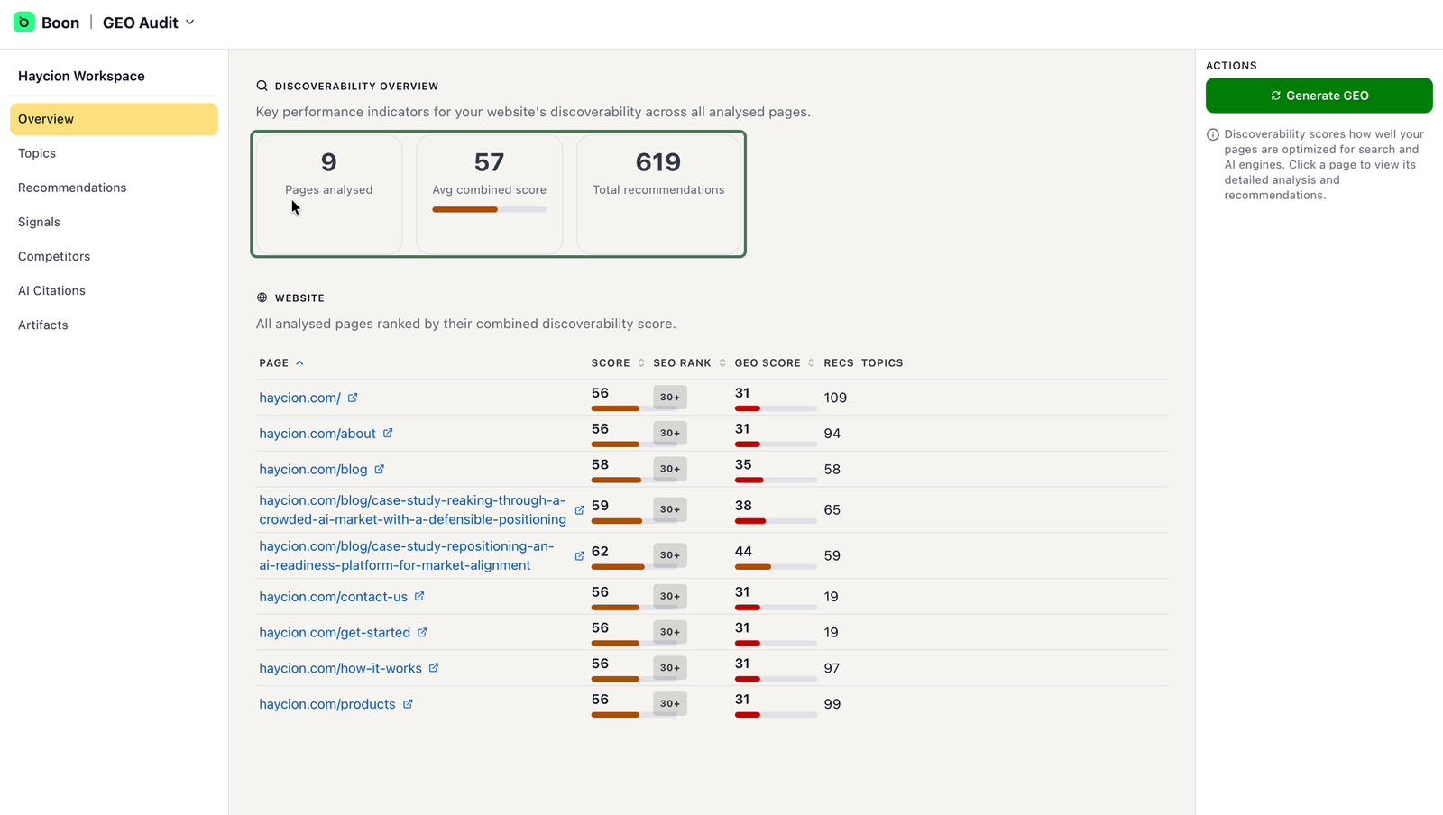Click the Haycion Workspace heading
Viewport: 1443px width, 815px height.
point(81,76)
